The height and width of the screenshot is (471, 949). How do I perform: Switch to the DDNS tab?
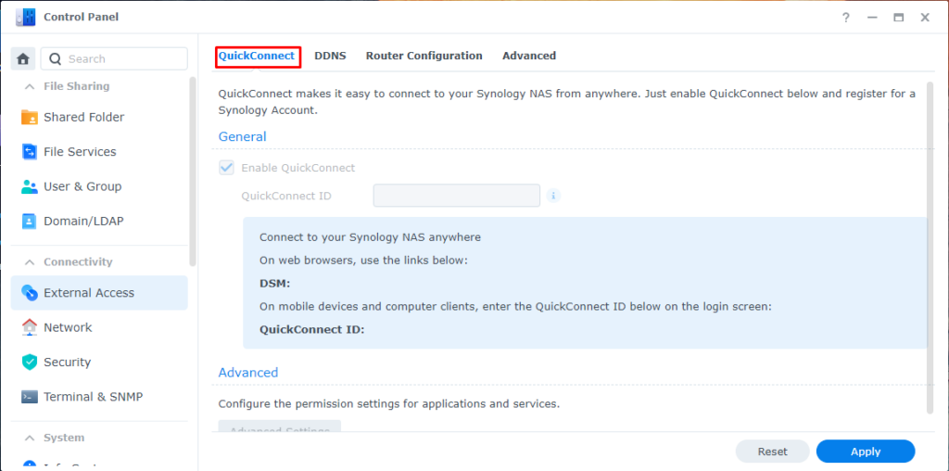click(x=330, y=56)
